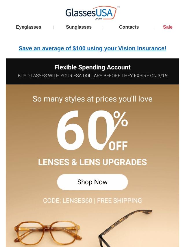Open the Sunglasses menu item
Viewport: 185px width, 247px height.
(x=79, y=27)
